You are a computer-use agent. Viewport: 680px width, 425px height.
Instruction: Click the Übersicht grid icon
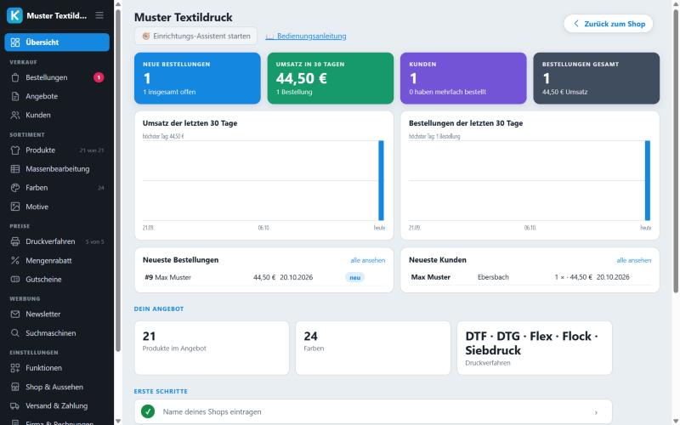pos(15,42)
